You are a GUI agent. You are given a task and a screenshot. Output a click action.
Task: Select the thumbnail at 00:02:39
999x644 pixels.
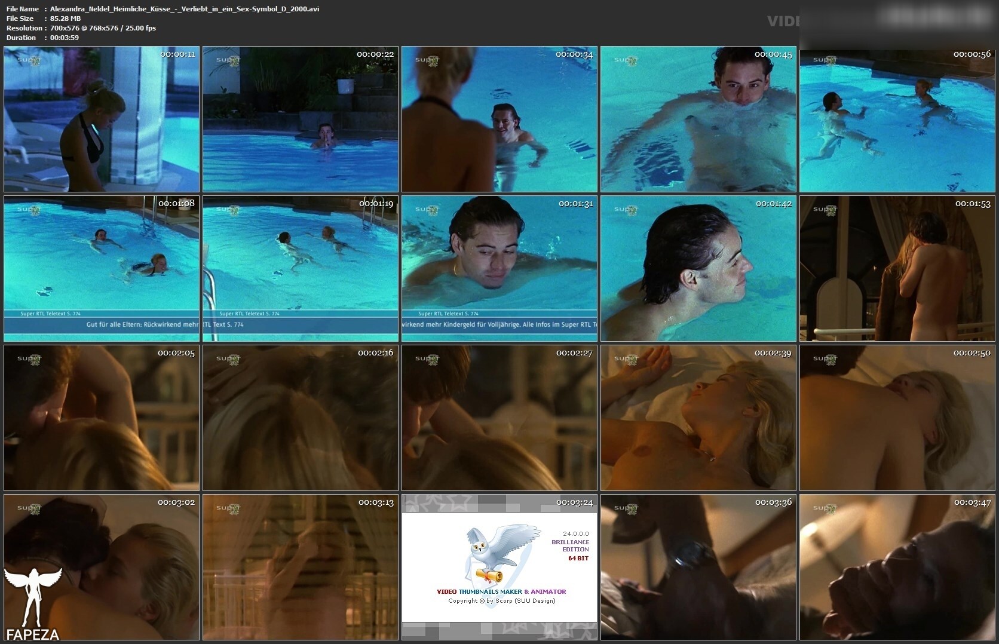coord(698,418)
